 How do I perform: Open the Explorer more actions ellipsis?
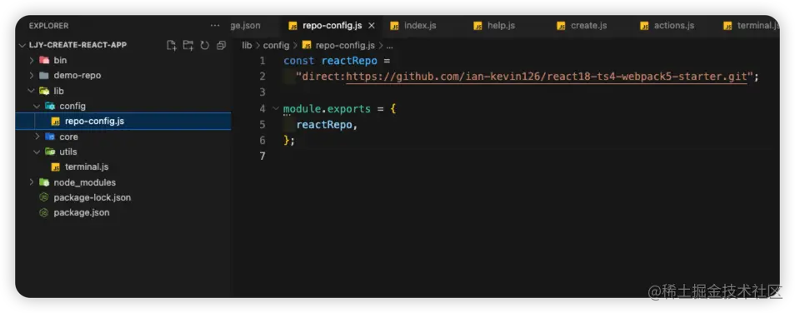215,25
